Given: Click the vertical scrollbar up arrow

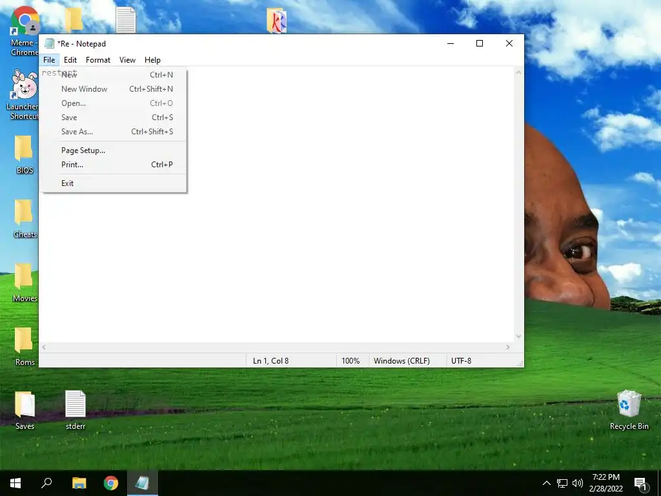Looking at the screenshot, I should click(x=518, y=72).
